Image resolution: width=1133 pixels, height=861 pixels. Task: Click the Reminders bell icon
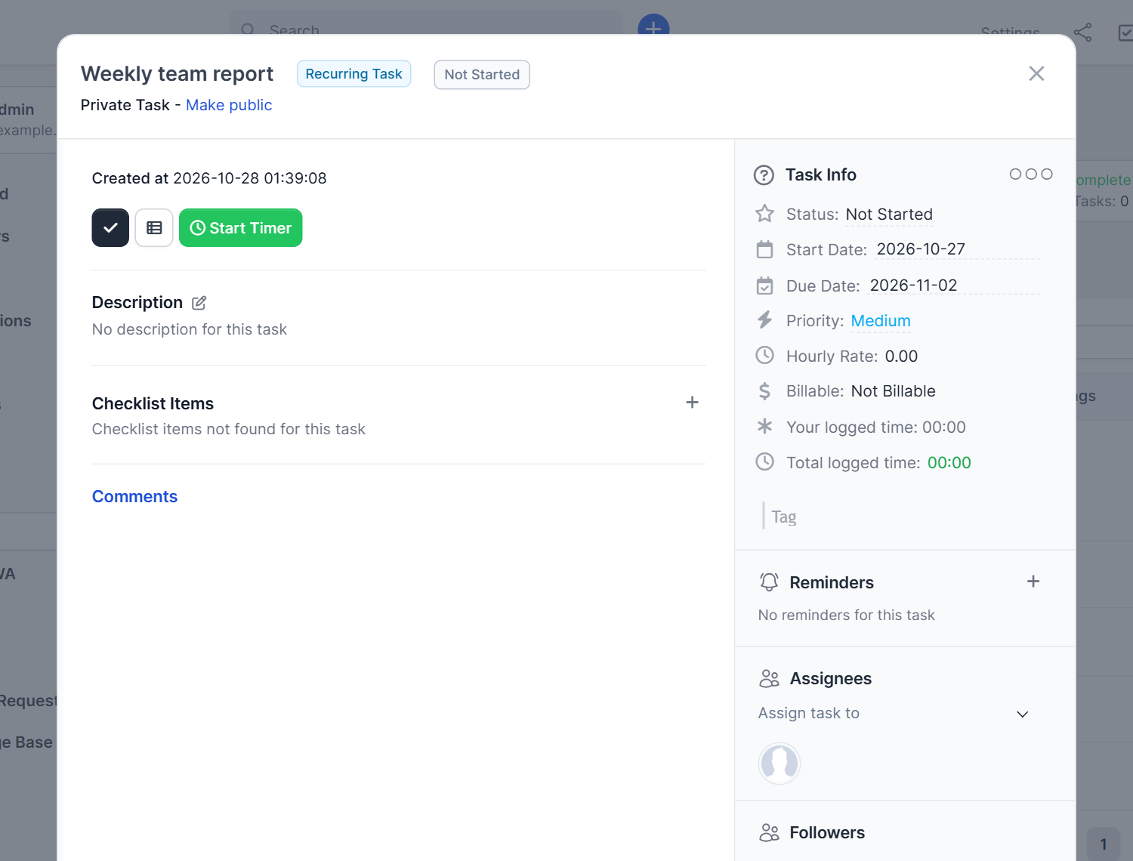[769, 582]
